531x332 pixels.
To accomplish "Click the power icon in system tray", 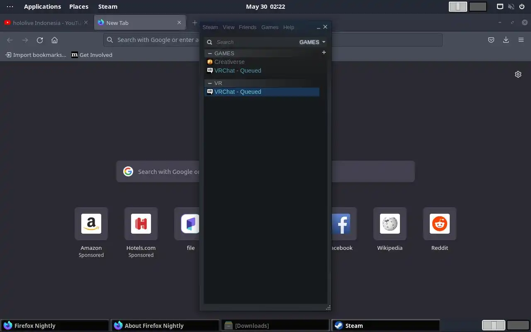I will pyautogui.click(x=522, y=7).
